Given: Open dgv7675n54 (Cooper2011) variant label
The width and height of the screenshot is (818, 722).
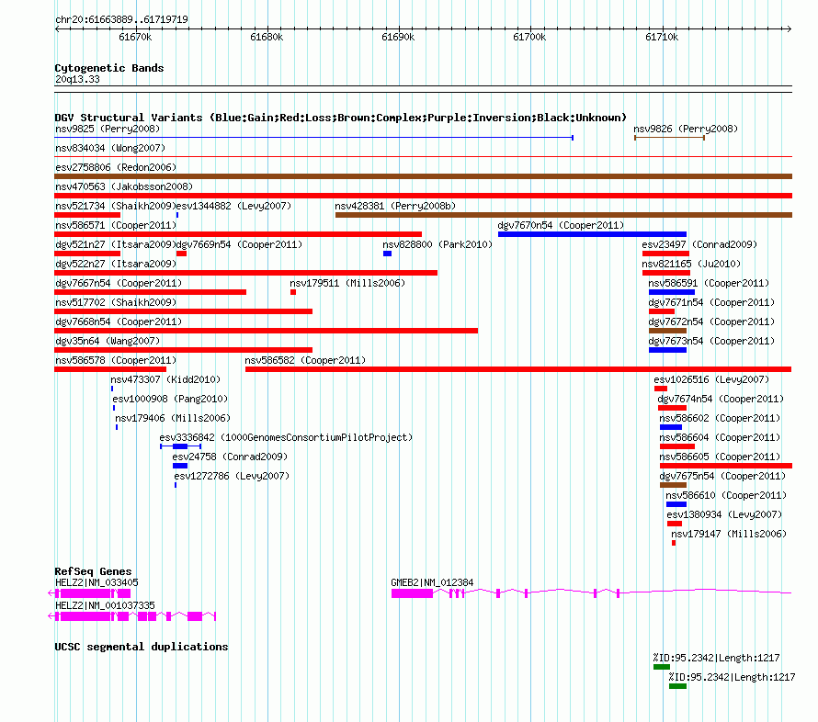Looking at the screenshot, I should coord(722,476).
